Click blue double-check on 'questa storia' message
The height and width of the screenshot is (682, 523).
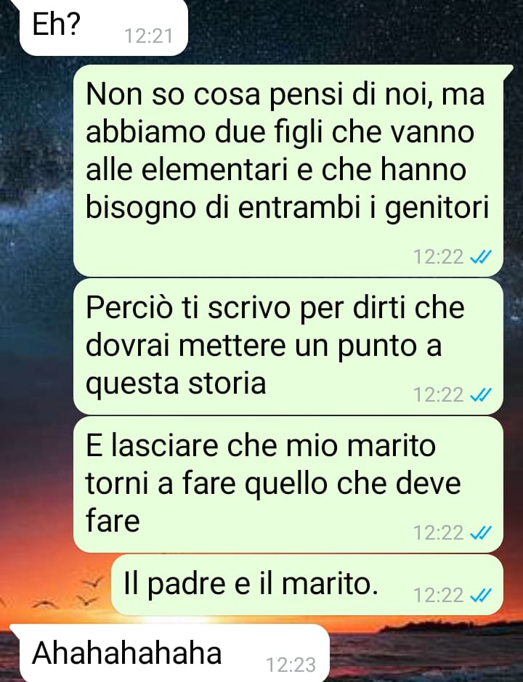pos(481,395)
